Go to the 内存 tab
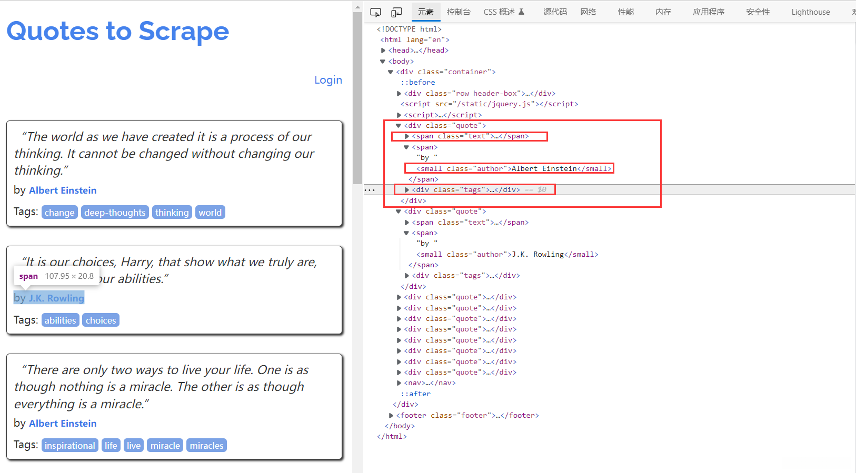The height and width of the screenshot is (473, 856). pyautogui.click(x=663, y=12)
